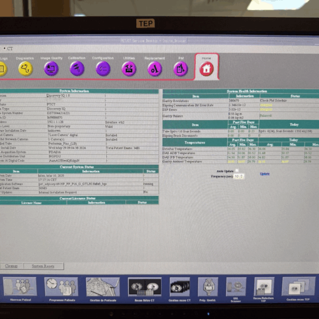Open Recon Rétro CT
319x319 pixels.
pyautogui.click(x=145, y=287)
